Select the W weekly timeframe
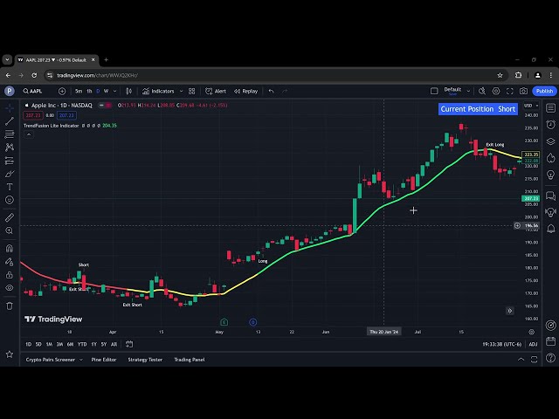Screen dimensions: 559x419 coord(106,91)
